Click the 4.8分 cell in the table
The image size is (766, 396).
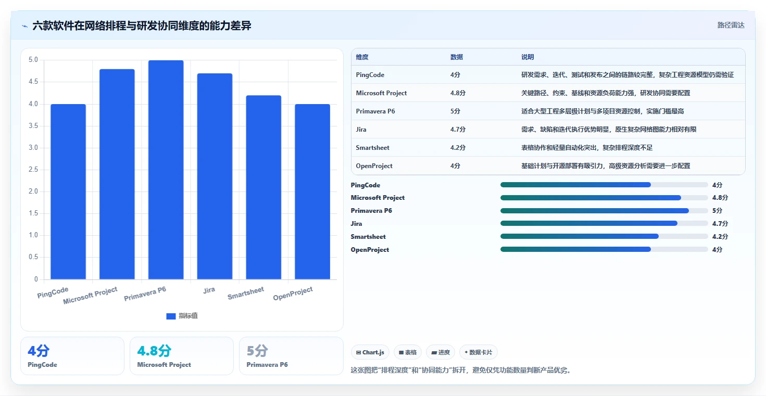458,93
